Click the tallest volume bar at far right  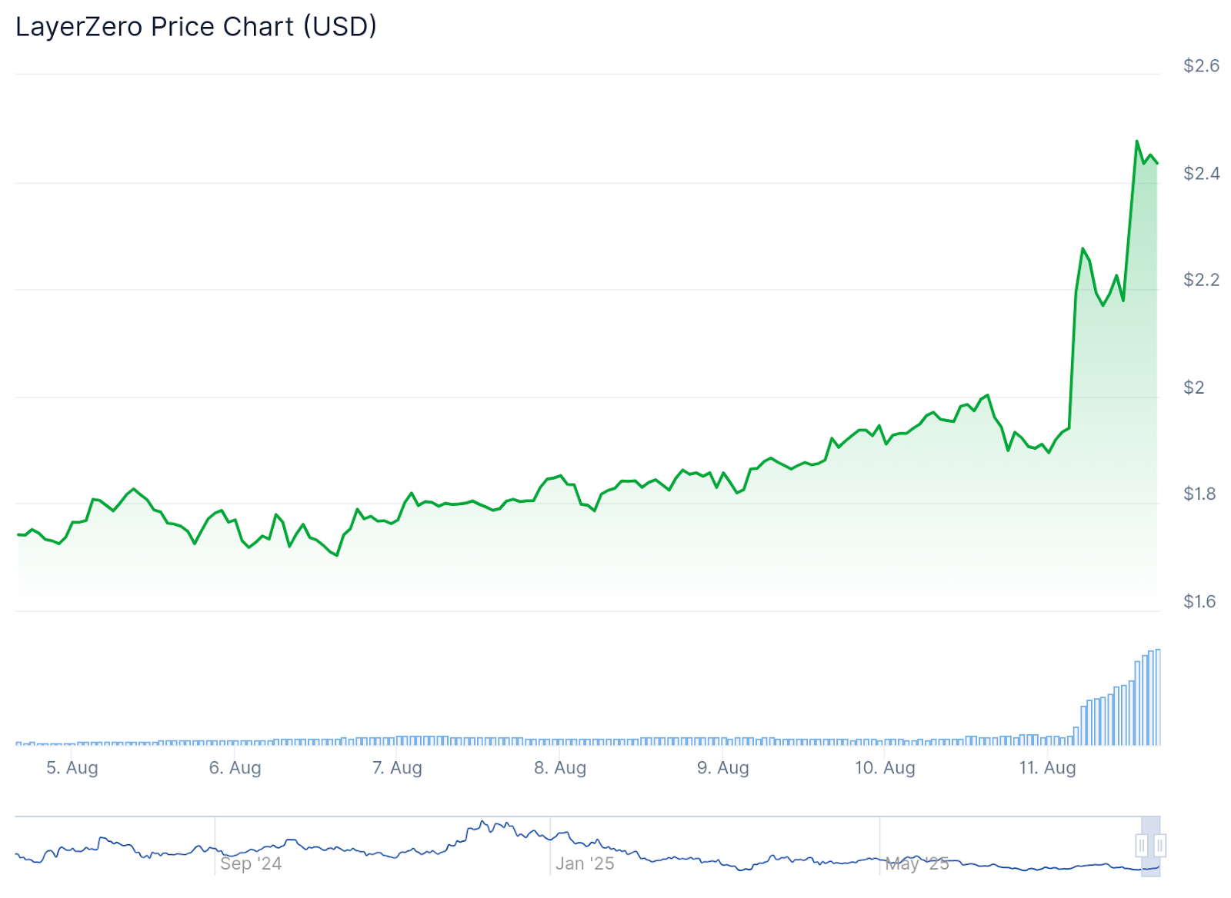point(1158,697)
